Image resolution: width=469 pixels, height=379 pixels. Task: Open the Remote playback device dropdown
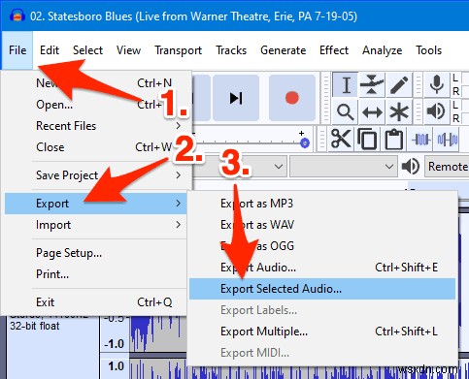447,167
